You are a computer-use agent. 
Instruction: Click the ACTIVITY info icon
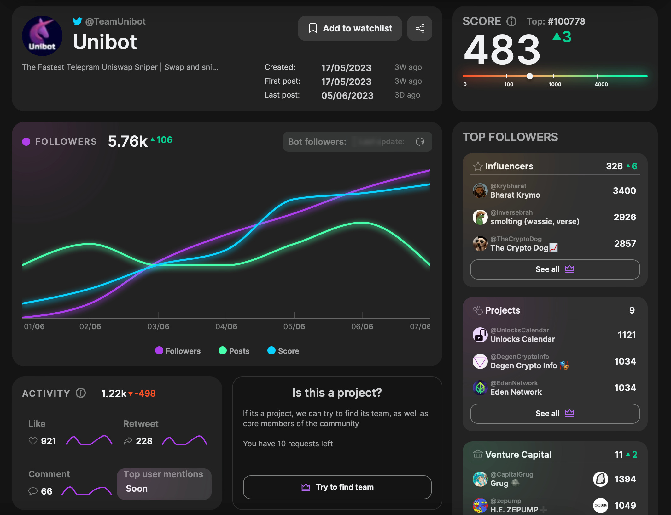81,393
